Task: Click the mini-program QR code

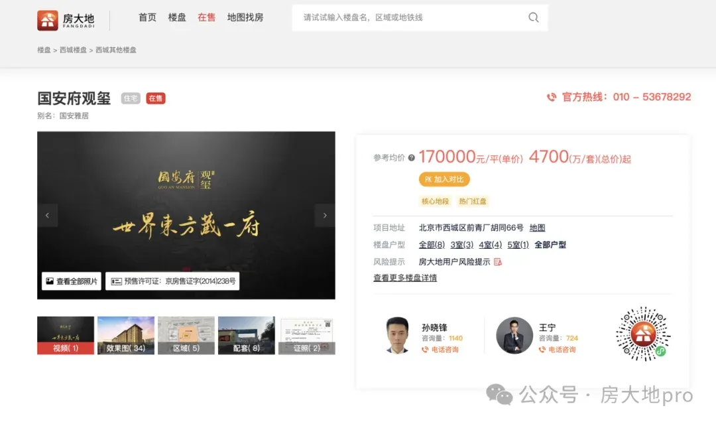Action: pyautogui.click(x=643, y=334)
